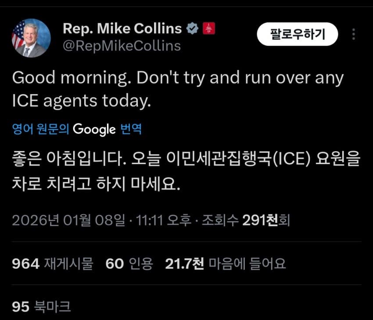
Task: Click the Google logo in translation line
Action: coord(94,130)
